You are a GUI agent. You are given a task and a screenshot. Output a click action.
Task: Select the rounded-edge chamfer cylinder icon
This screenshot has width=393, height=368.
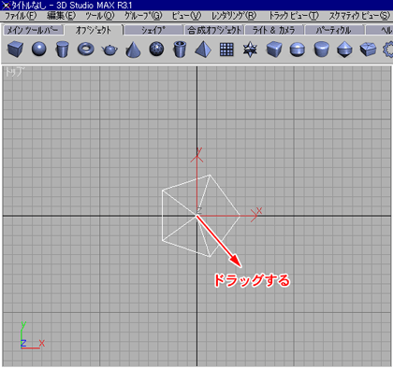321,50
